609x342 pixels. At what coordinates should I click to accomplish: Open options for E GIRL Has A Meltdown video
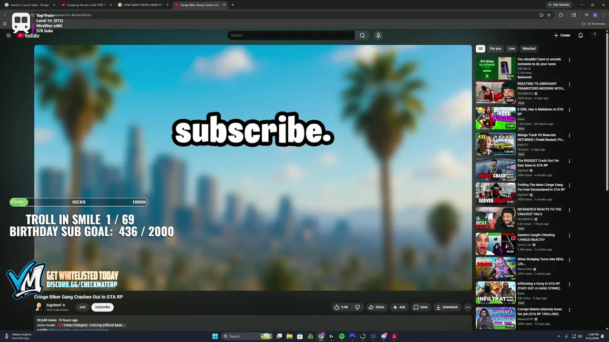[x=570, y=110]
